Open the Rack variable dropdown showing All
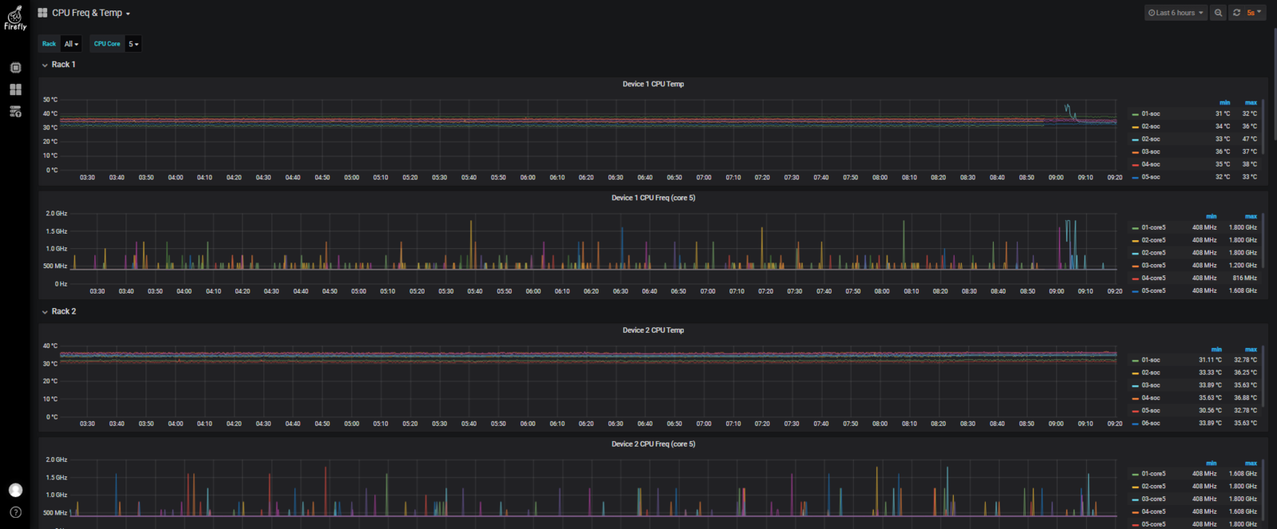 72,44
